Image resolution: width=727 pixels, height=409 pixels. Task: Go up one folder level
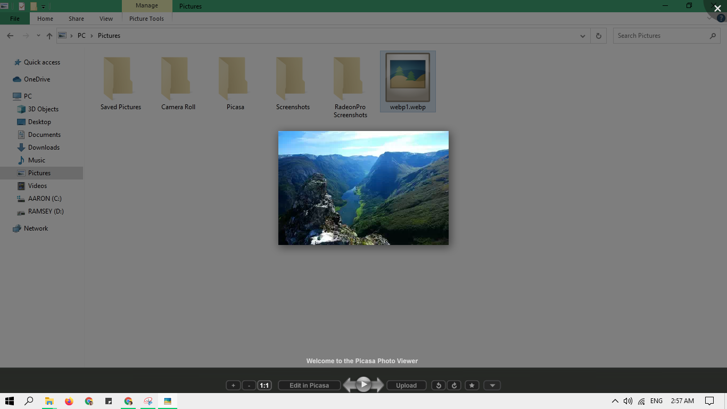(x=49, y=36)
